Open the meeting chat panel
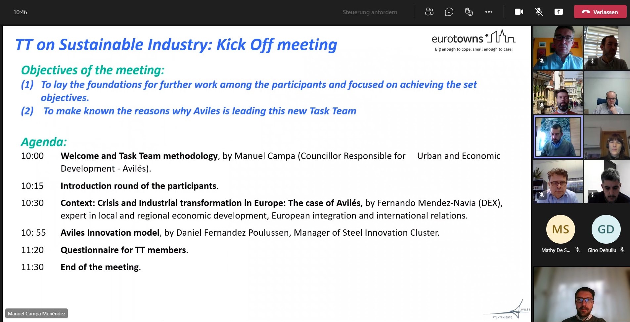 point(449,12)
